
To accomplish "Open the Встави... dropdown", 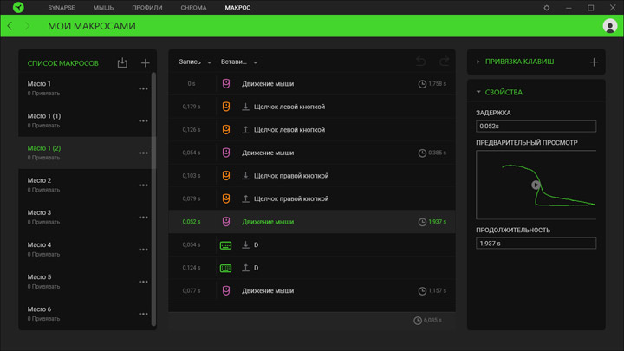I will click(x=239, y=62).
